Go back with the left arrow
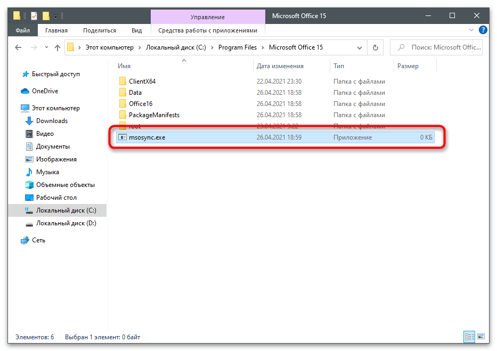This screenshot has height=351, width=497. pos(19,47)
